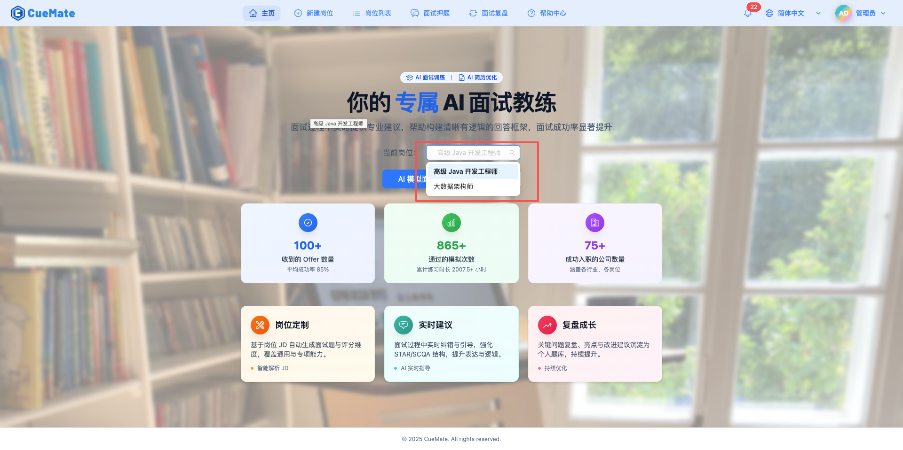The width and height of the screenshot is (903, 450).
Task: Click the AI 面试训练 link
Action: pos(425,77)
